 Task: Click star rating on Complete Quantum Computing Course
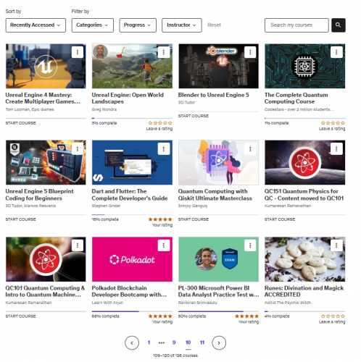pyautogui.click(x=333, y=123)
